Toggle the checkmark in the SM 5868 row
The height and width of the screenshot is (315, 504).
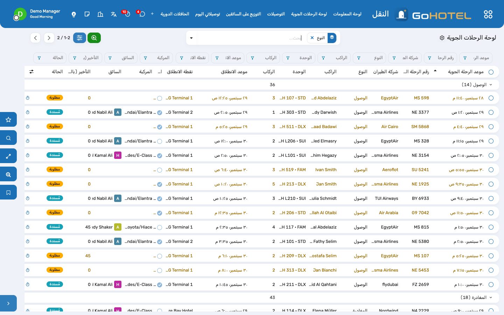coord(160,127)
